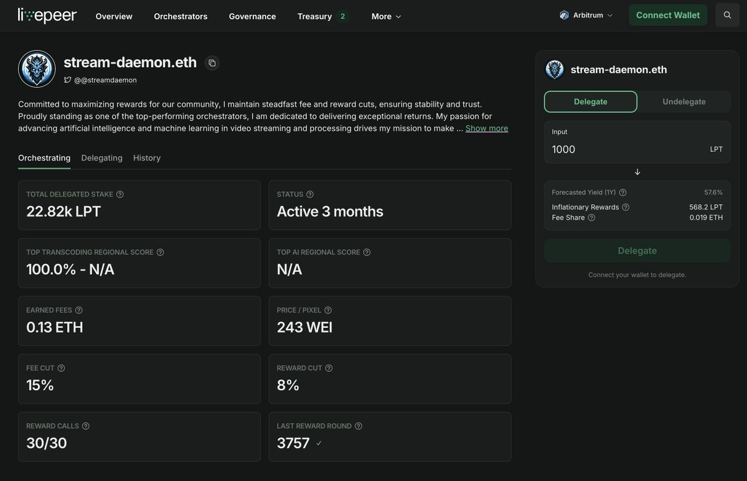The width and height of the screenshot is (747, 481).
Task: Open help icon next to Reward Cut
Action: [x=329, y=368]
